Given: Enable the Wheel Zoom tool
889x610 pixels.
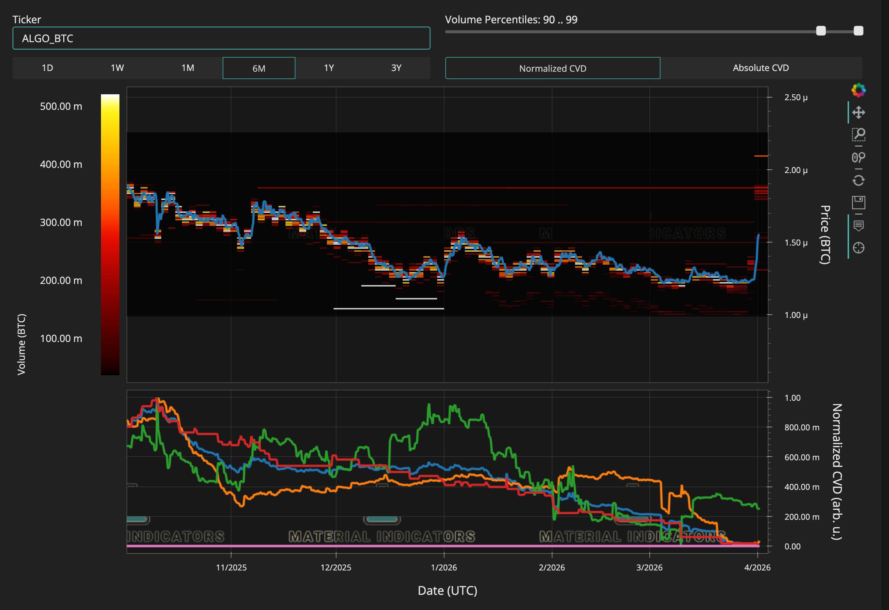Looking at the screenshot, I should point(858,157).
